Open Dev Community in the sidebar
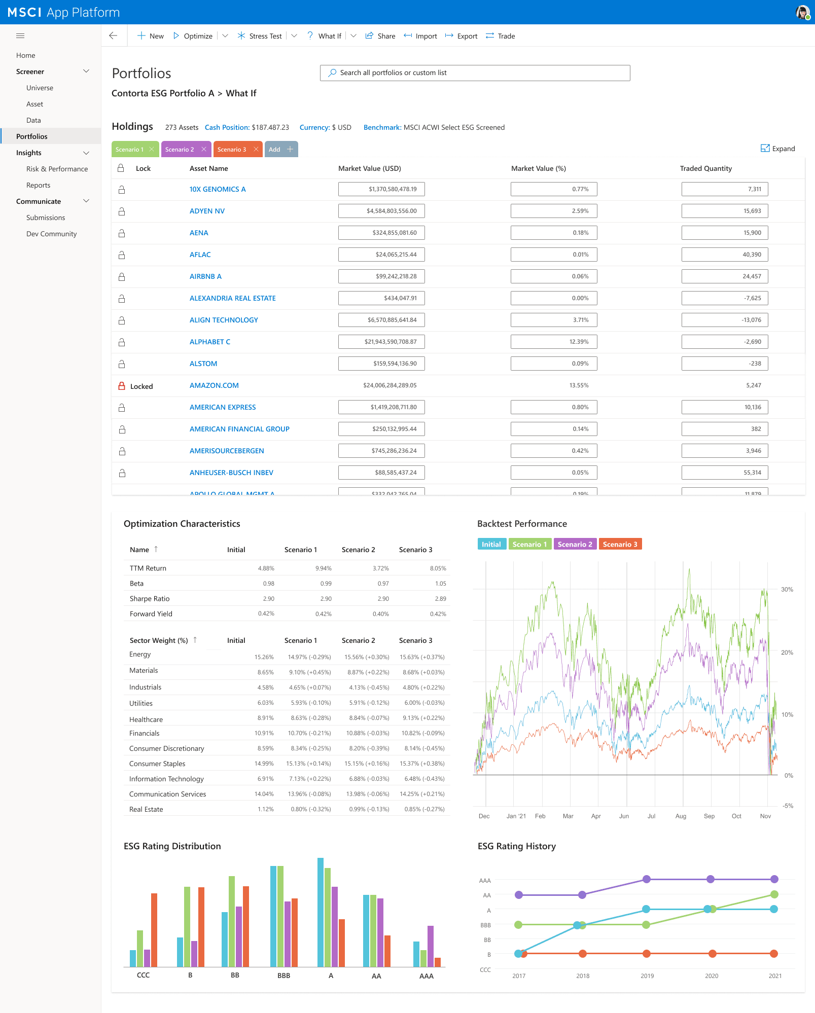The height and width of the screenshot is (1013, 815). (51, 234)
